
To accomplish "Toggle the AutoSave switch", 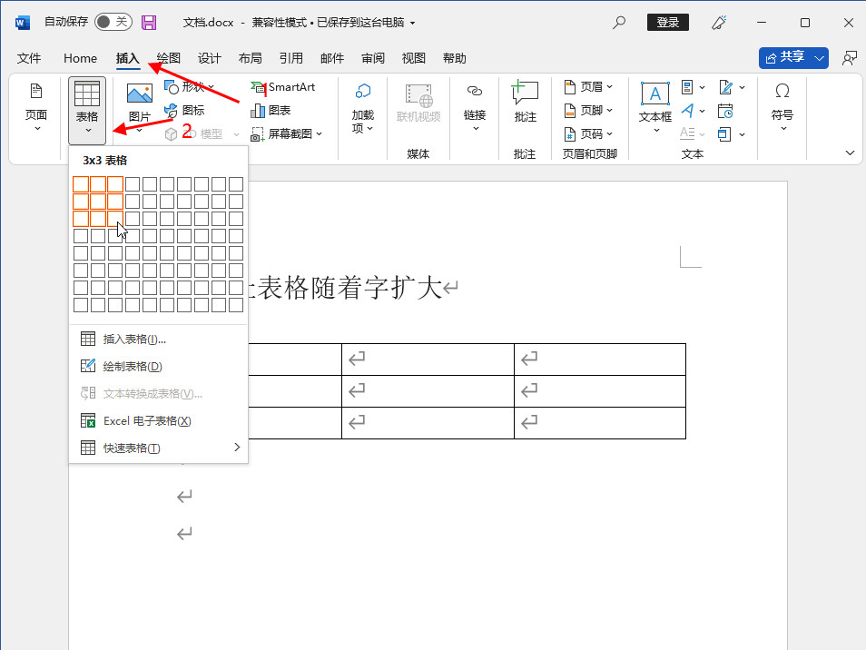I will [x=113, y=22].
